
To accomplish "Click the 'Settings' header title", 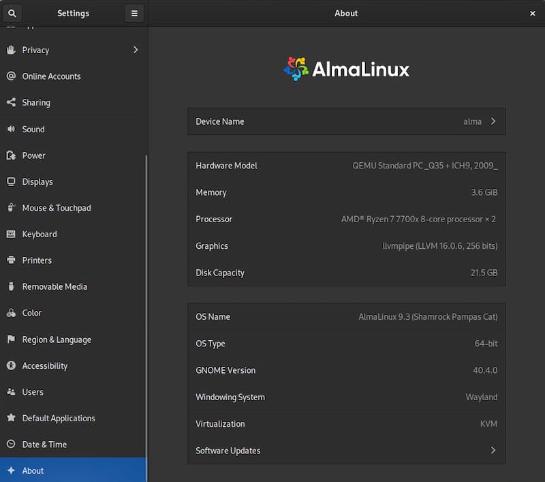I will [74, 13].
